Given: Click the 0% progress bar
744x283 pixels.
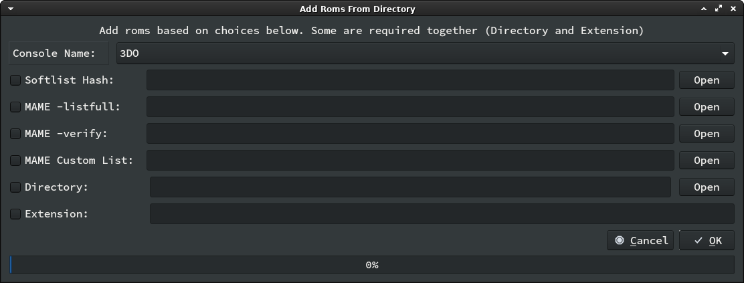Looking at the screenshot, I should click(x=372, y=265).
